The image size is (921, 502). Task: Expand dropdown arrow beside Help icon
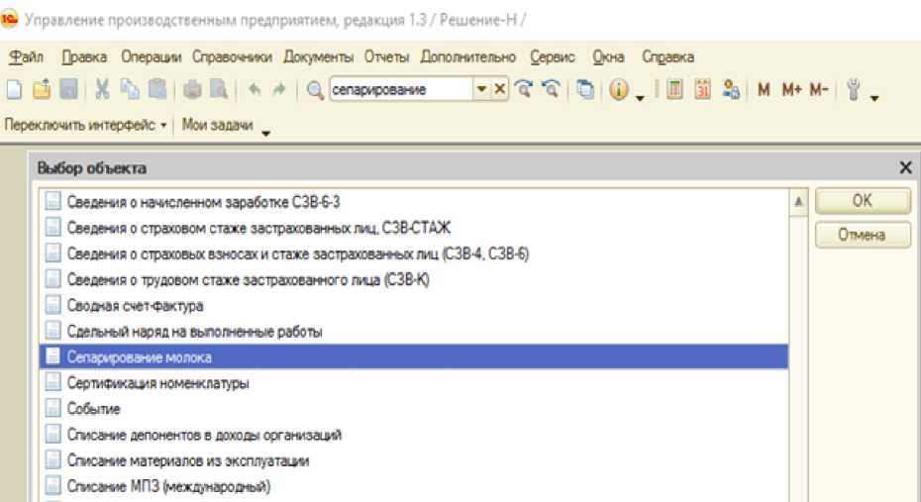click(x=640, y=98)
